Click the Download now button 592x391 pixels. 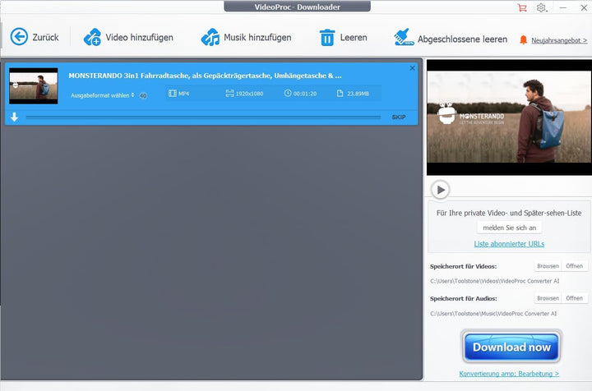pos(511,347)
